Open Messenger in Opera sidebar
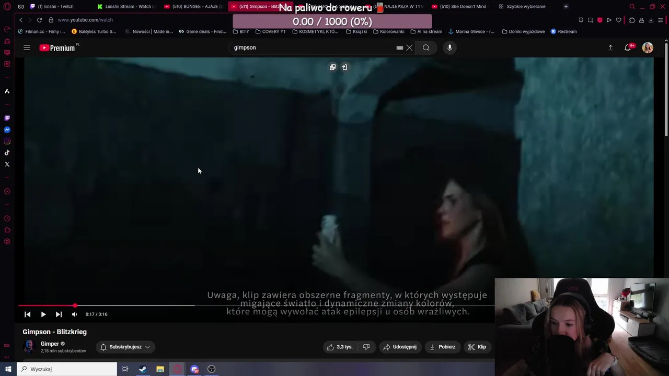Viewport: 669px width, 376px height. [7, 130]
